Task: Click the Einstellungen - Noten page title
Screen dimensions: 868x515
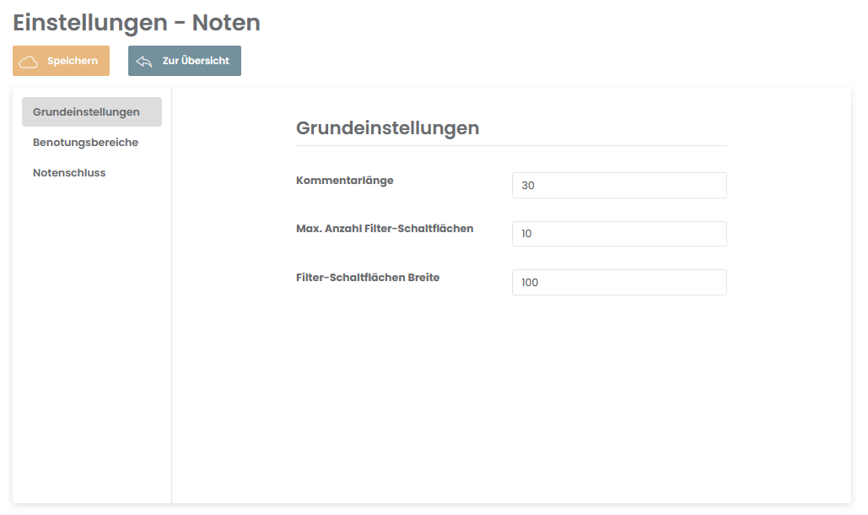Action: (136, 23)
